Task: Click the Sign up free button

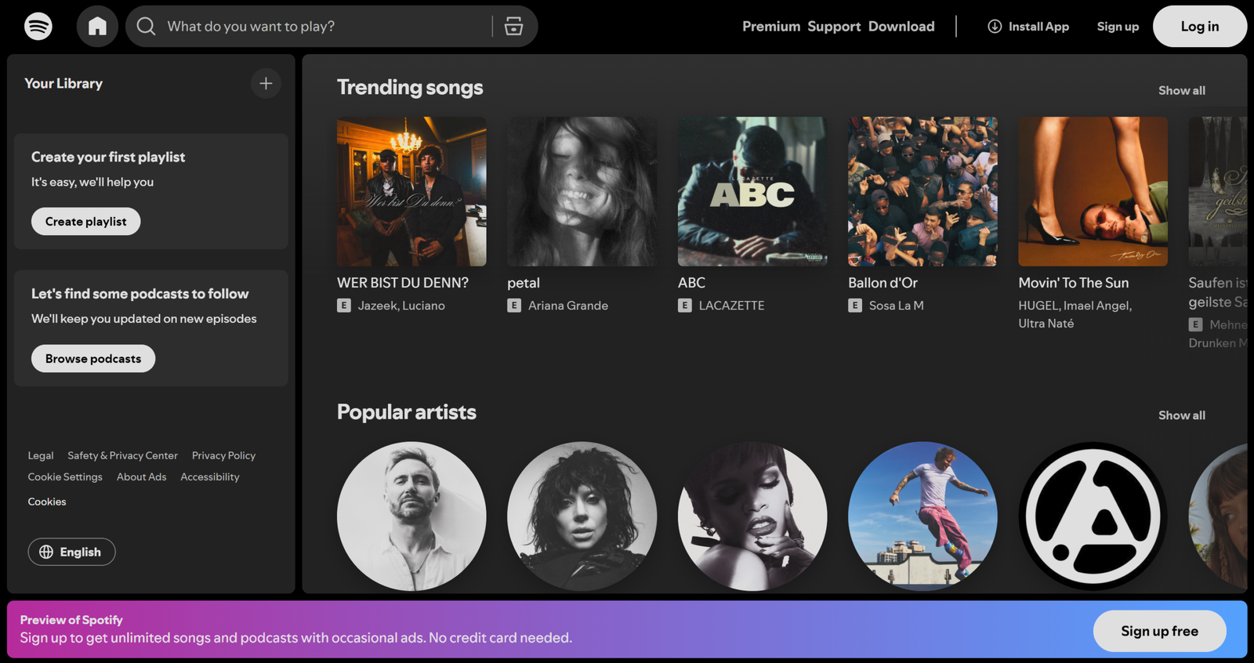Action: tap(1159, 631)
